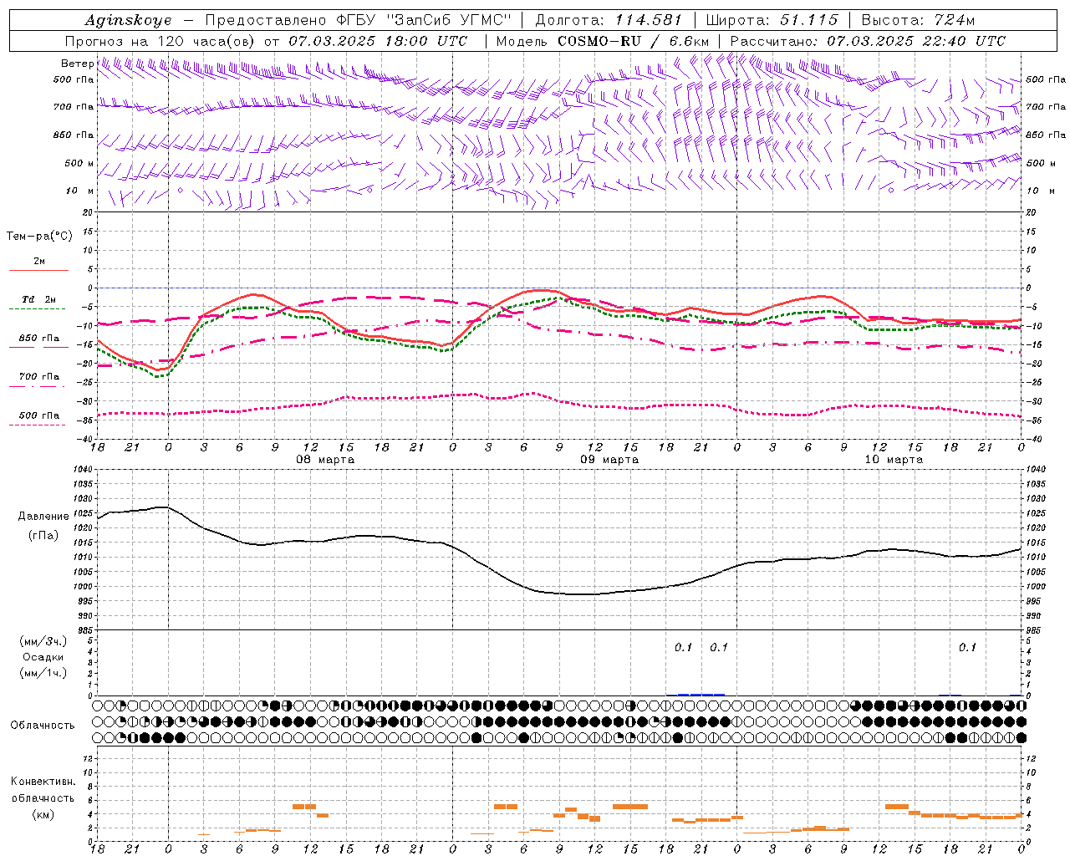
Task: Click the "(км)" unit under convective cloud label
Action: coord(43,814)
